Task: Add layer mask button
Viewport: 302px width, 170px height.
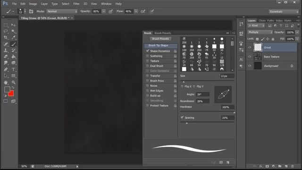Action: tap(267, 166)
